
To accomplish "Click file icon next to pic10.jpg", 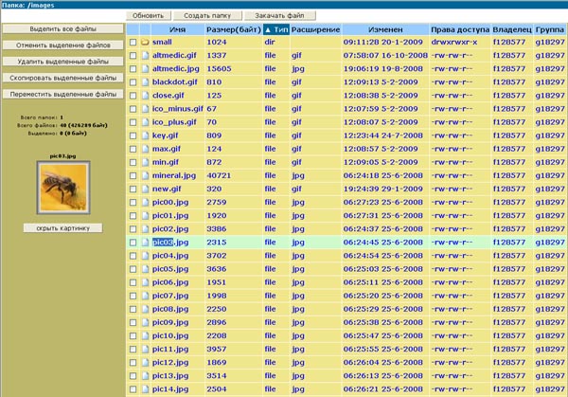I will click(145, 336).
